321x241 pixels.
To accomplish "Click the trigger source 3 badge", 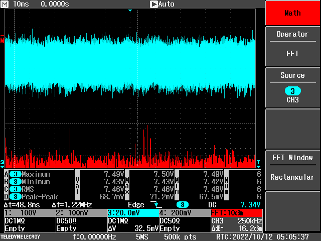I will click(184, 205).
